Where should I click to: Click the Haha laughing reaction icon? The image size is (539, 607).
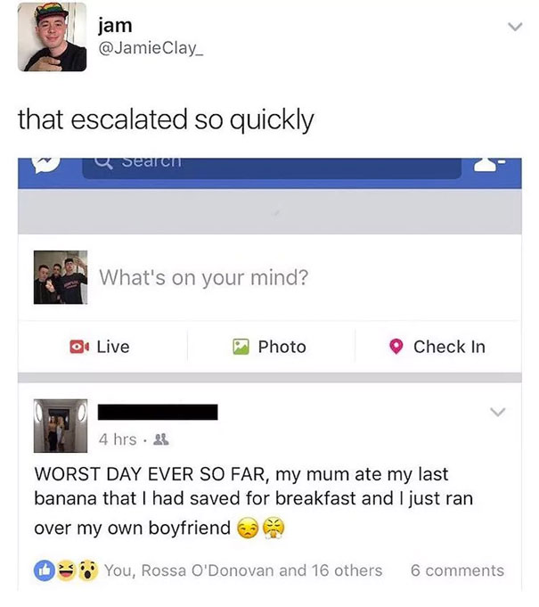pyautogui.click(x=66, y=570)
